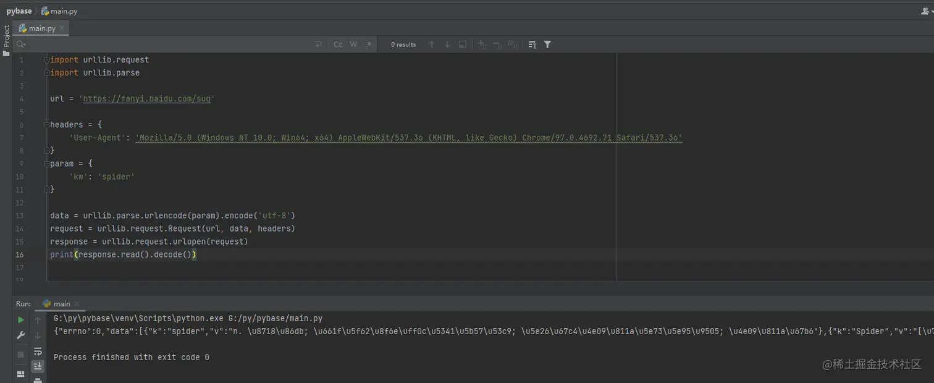Screen dimensions: 934x383
Task: Open run configuration wrench icon
Action: (21, 335)
